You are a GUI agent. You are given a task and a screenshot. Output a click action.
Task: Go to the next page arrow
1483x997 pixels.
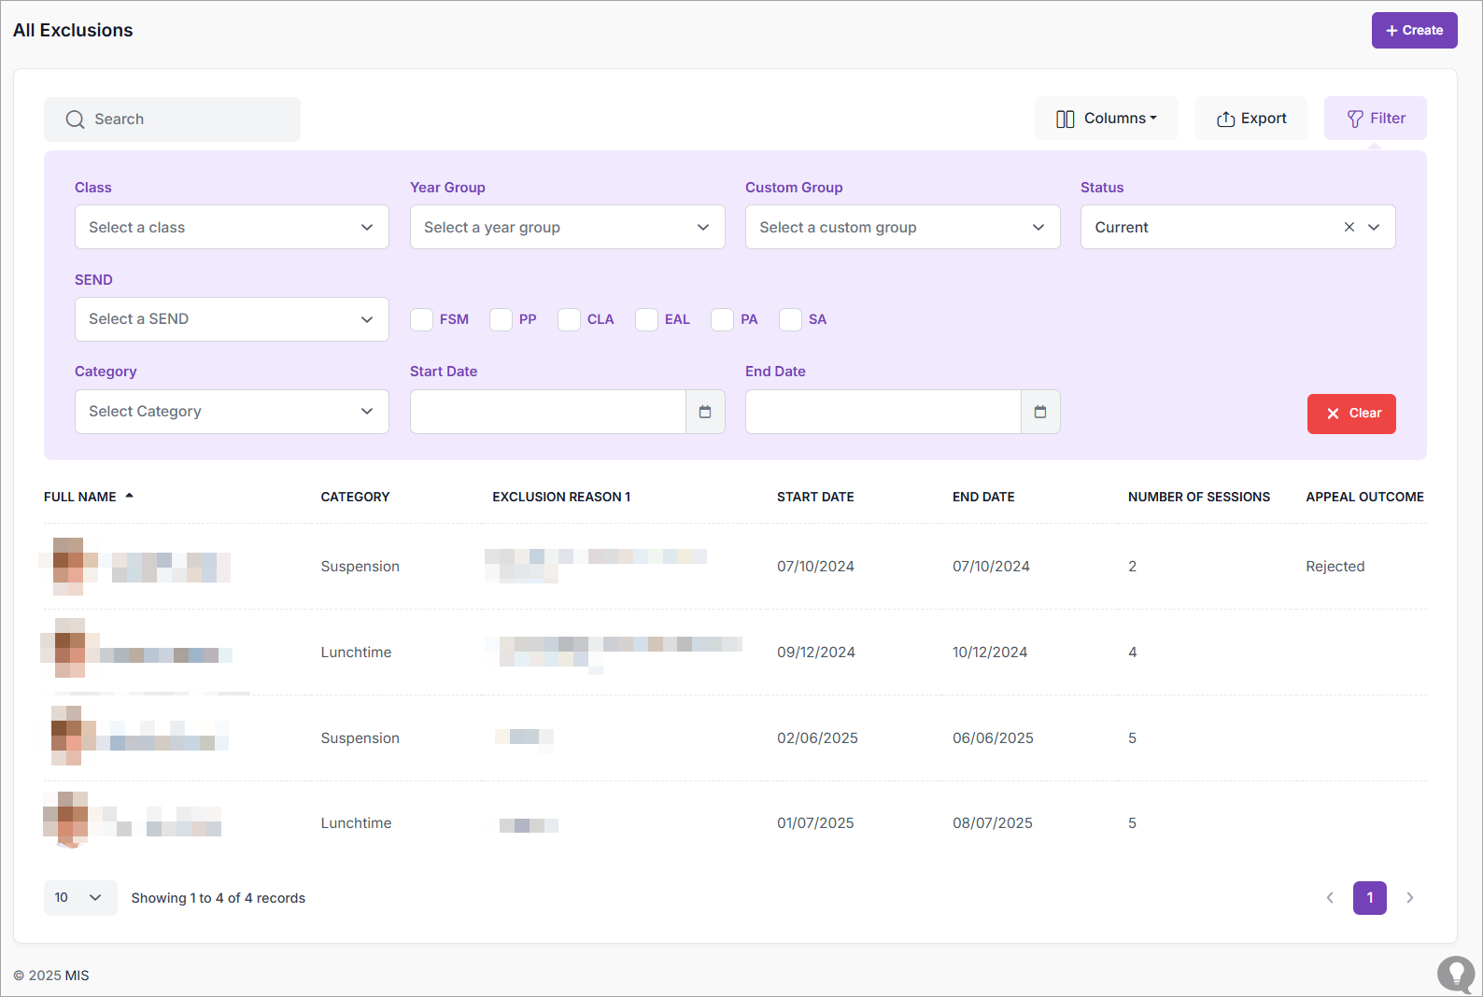[1410, 898]
